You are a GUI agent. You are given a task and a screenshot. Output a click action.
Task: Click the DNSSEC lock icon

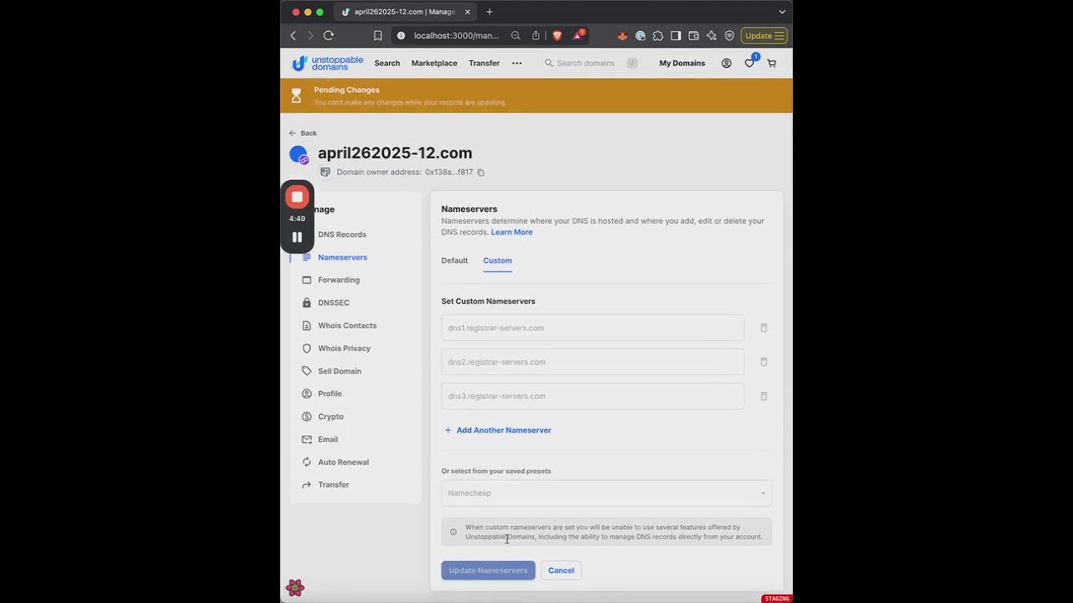click(x=306, y=302)
